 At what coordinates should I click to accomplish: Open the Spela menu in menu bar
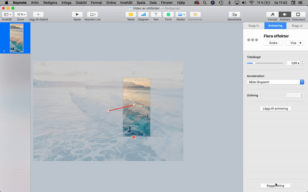[141, 3]
